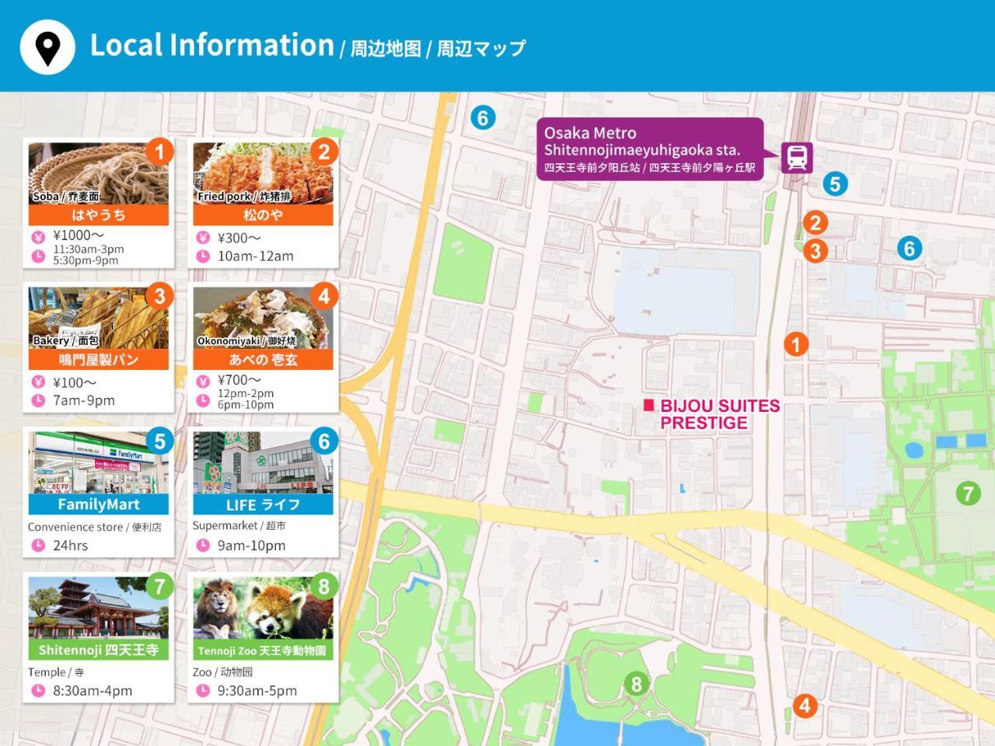Open the soba noodles photo
This screenshot has width=995, height=746.
[99, 173]
